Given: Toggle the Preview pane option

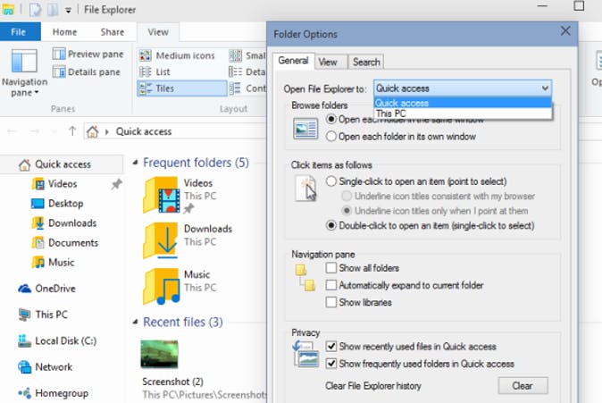Looking at the screenshot, I should click(x=88, y=55).
